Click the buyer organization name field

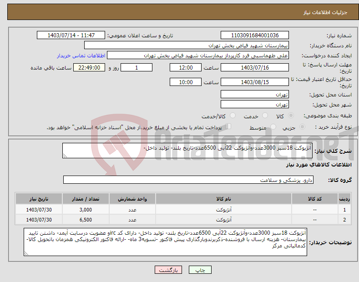(187, 45)
